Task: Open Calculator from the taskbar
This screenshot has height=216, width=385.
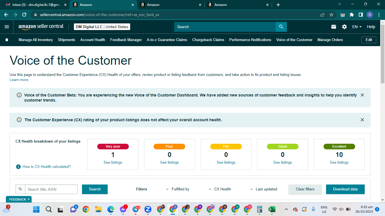Action: [x=260, y=209]
